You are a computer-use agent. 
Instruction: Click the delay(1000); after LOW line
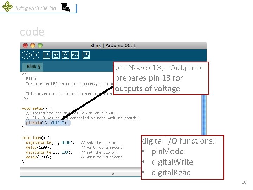click(x=38, y=157)
